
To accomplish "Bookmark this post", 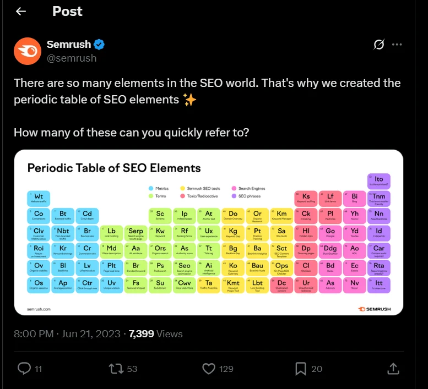I will [x=301, y=368].
